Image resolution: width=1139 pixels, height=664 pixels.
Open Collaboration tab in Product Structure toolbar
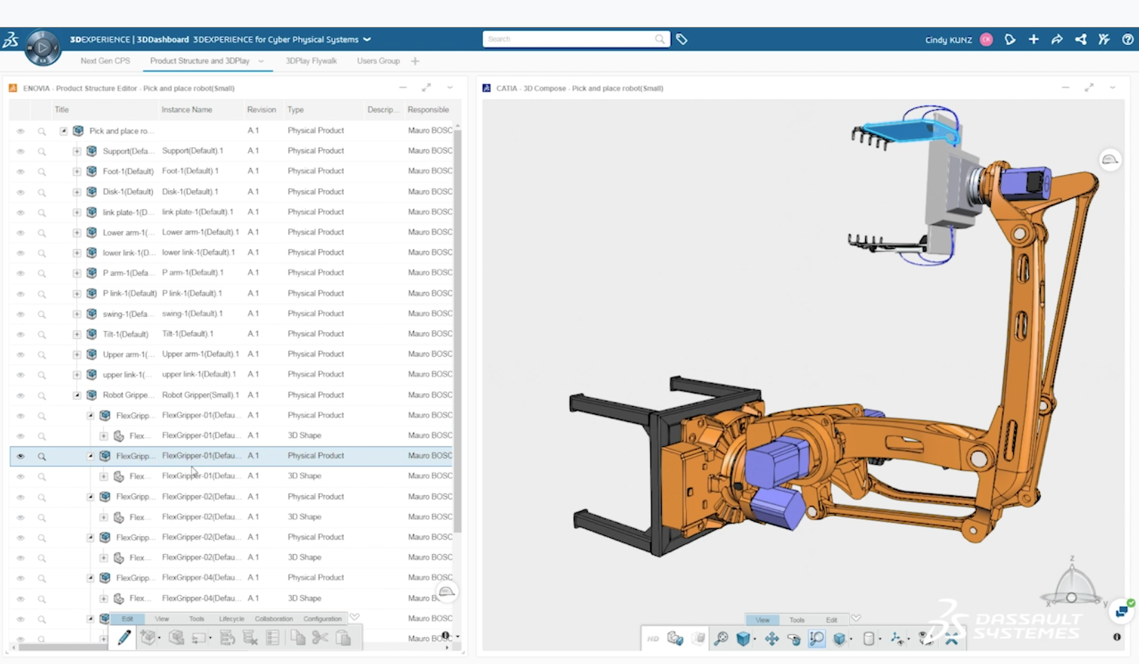274,618
